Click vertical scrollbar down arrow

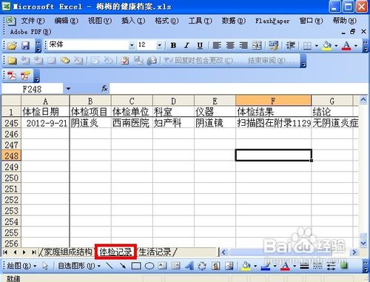pos(363,243)
